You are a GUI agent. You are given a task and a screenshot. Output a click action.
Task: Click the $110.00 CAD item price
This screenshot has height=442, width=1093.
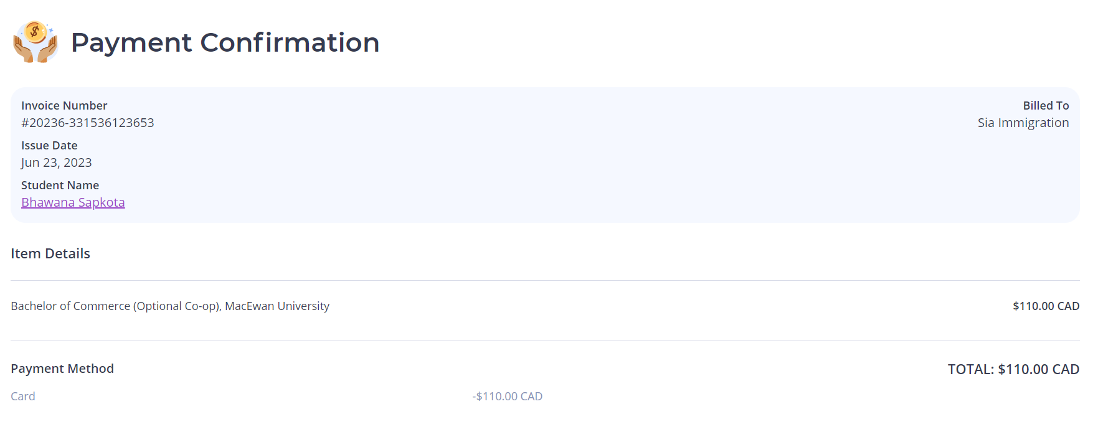click(x=1046, y=306)
